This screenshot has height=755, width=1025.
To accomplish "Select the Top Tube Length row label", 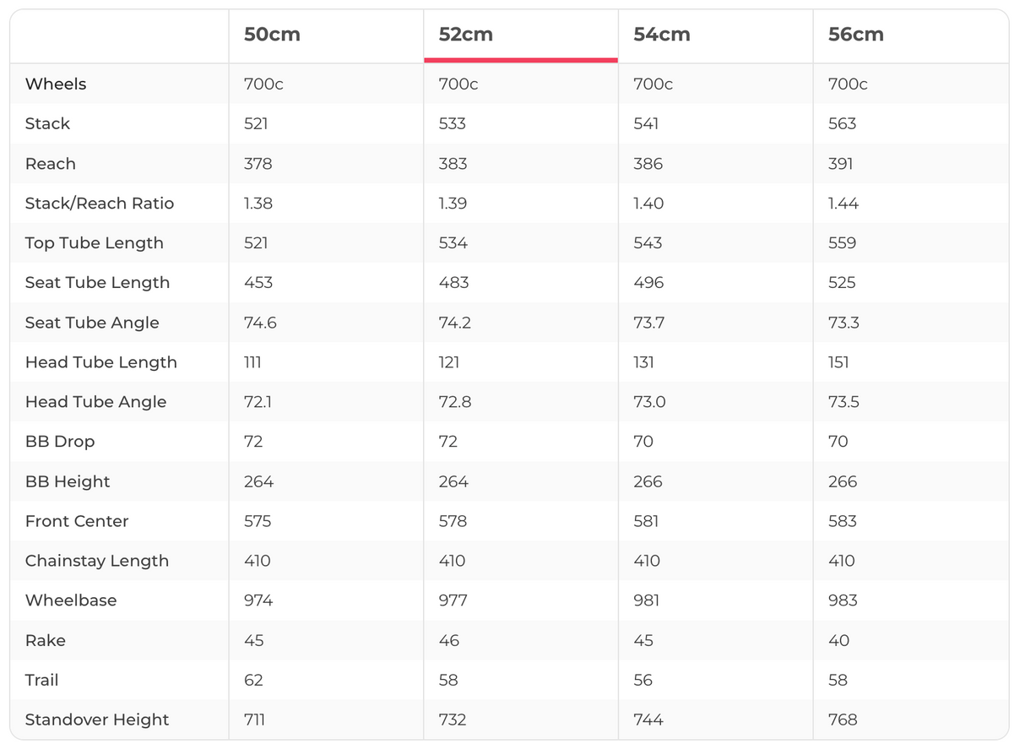I will (x=94, y=243).
